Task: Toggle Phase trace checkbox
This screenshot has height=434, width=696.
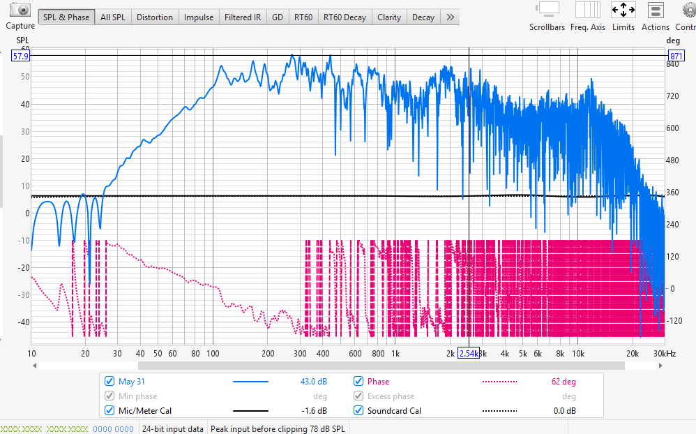Action: [358, 381]
